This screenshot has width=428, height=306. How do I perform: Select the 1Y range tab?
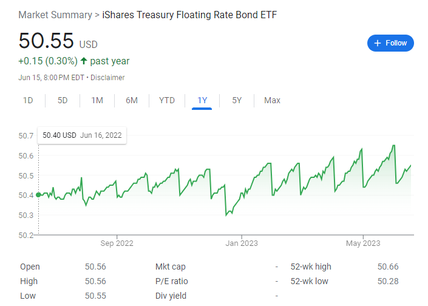point(202,100)
